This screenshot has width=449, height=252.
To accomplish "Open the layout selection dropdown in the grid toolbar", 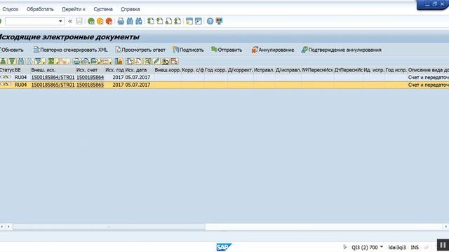I will [x=106, y=61].
